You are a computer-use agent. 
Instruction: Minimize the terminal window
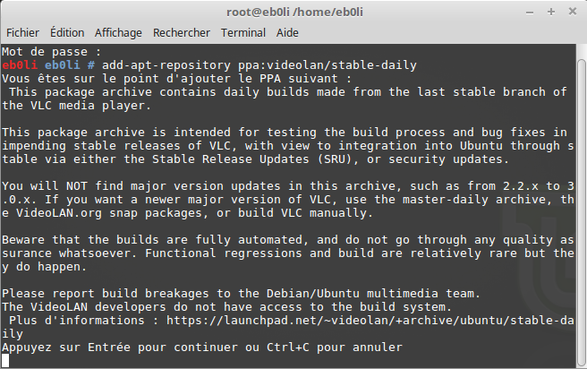[x=530, y=13]
